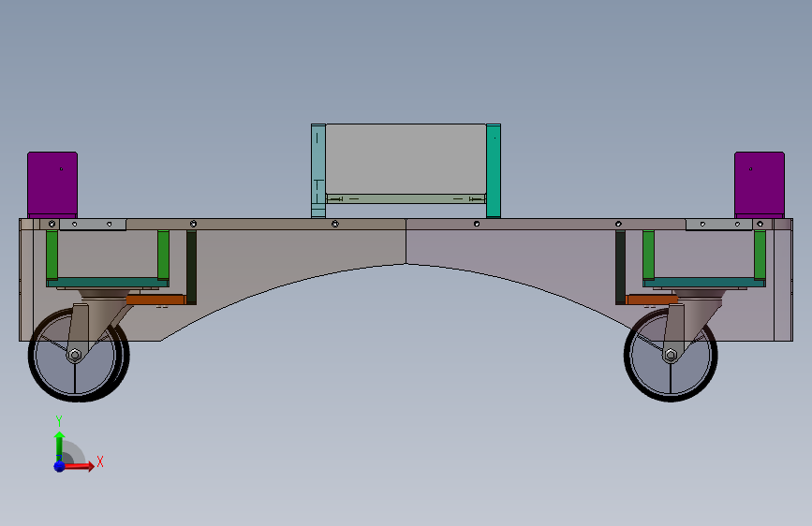Click the hex nut on right wheel axle
Screen dimensions: 812x526
coord(671,355)
